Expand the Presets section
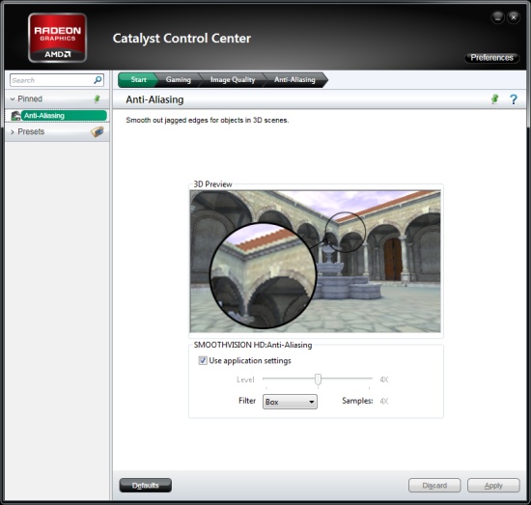531x505 pixels. point(13,131)
